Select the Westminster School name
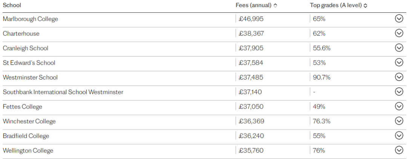 tap(30, 77)
